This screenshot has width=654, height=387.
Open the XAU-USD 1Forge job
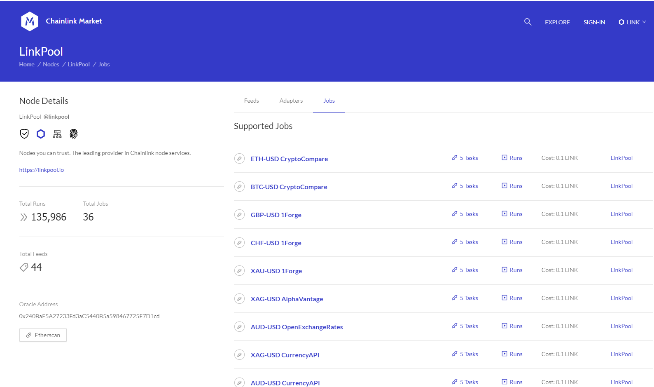pos(276,271)
